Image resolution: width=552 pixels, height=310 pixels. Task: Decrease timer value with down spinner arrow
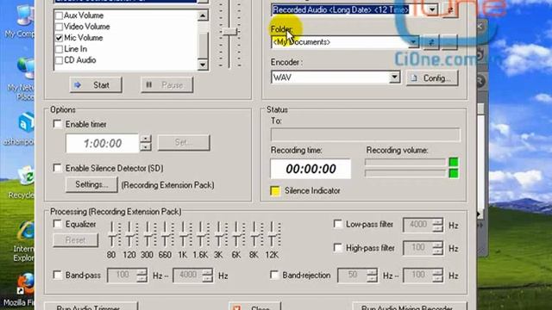[x=146, y=147]
